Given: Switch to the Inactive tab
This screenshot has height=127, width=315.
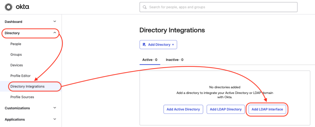Looking at the screenshot, I should (175, 60).
